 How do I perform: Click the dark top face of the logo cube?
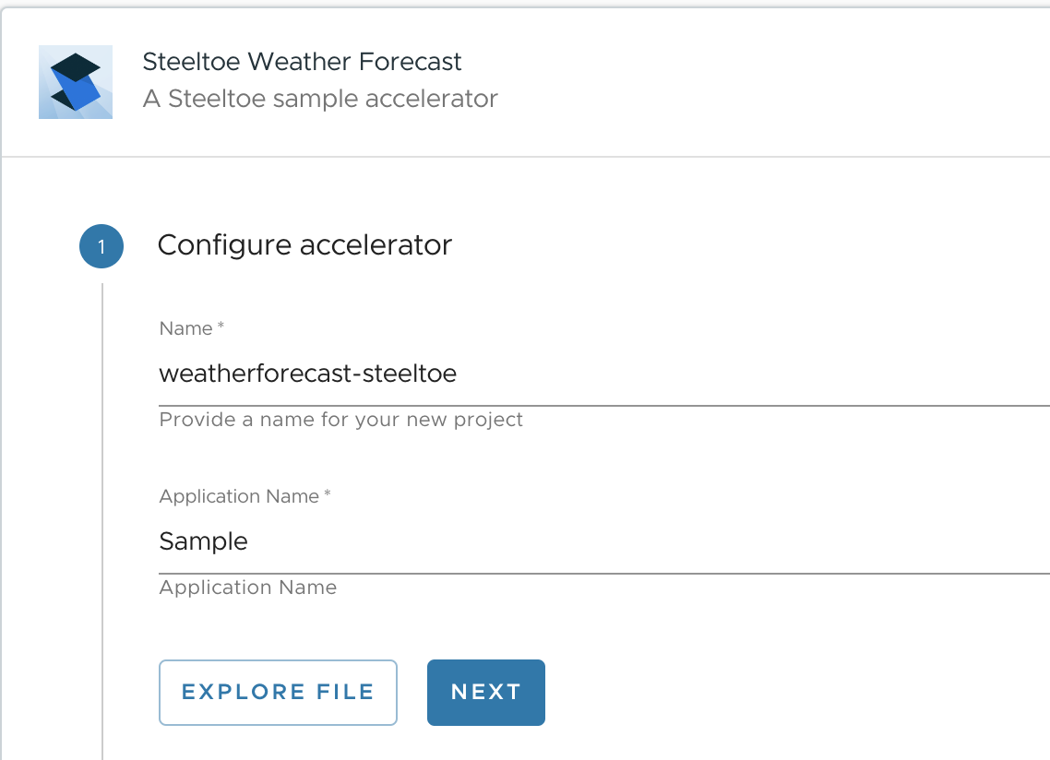coord(76,65)
